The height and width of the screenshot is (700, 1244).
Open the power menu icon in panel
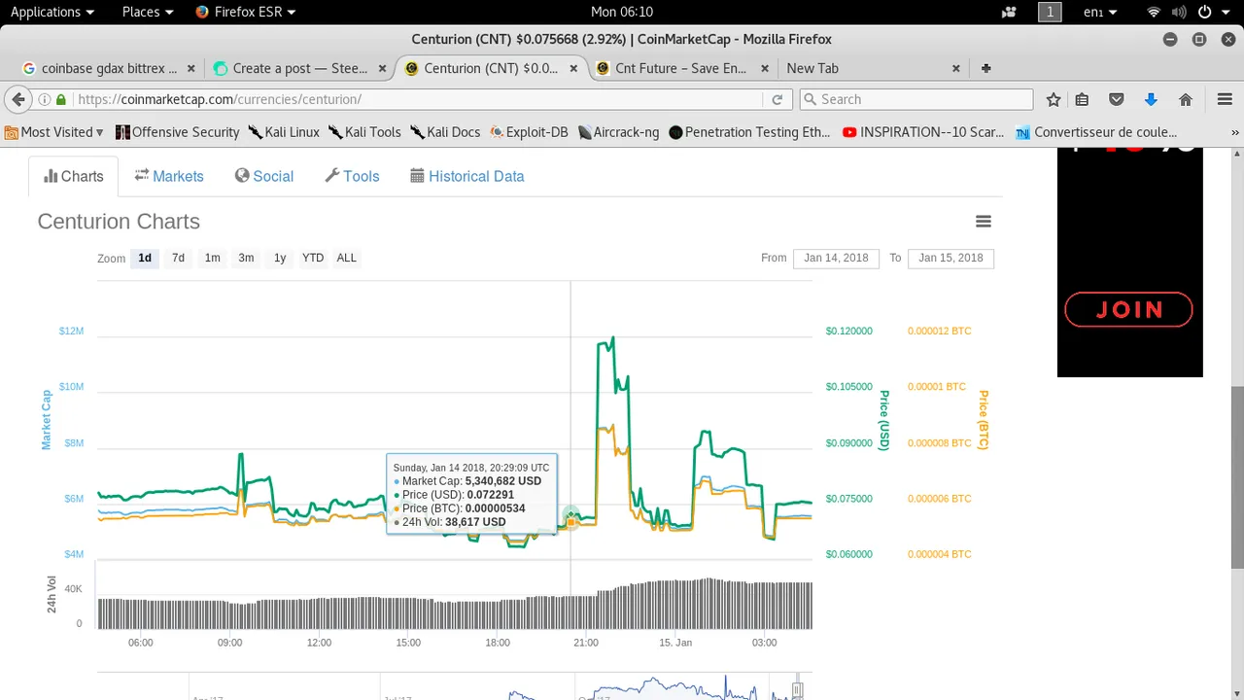click(1204, 12)
